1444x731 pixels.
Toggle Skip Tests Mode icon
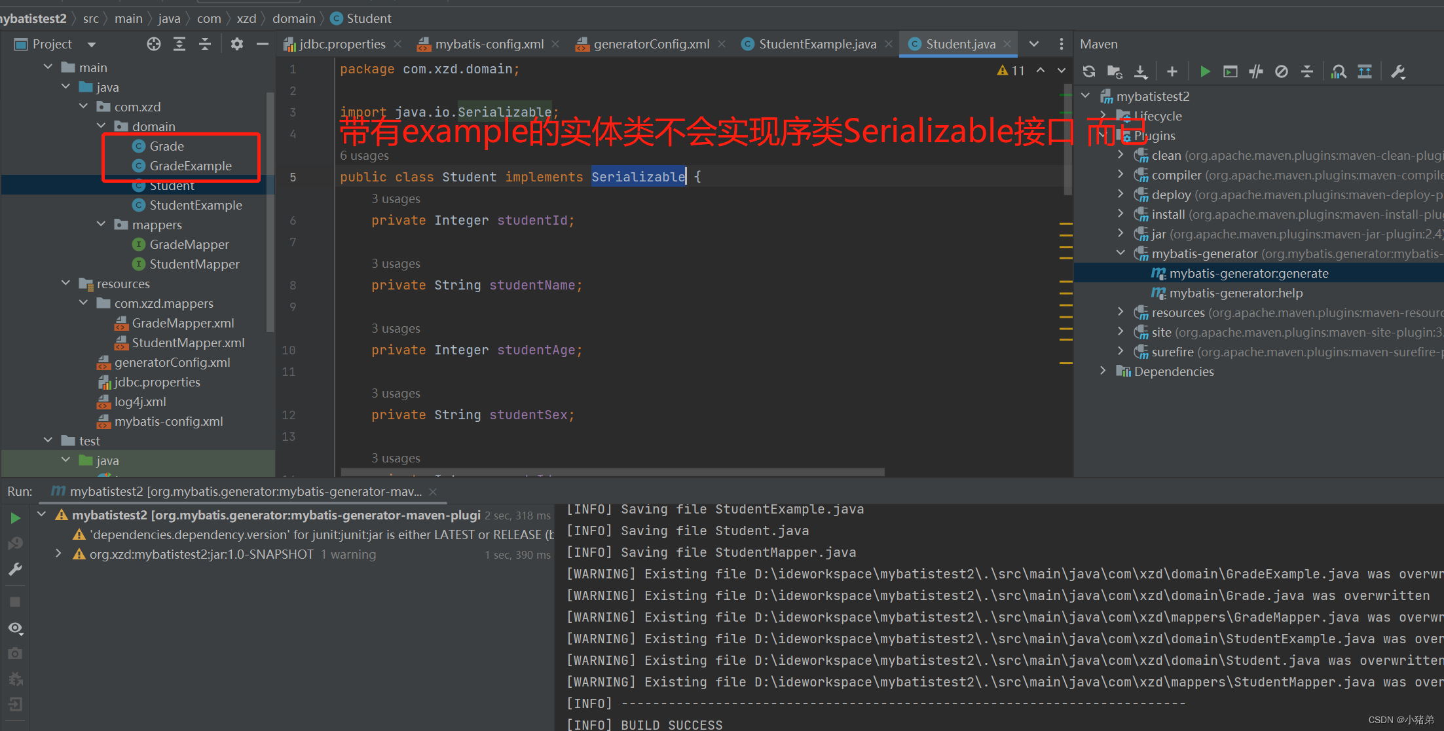(x=1282, y=71)
